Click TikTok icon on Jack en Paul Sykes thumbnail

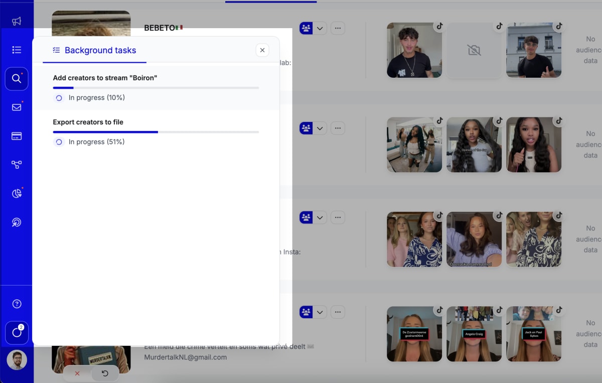(x=559, y=310)
